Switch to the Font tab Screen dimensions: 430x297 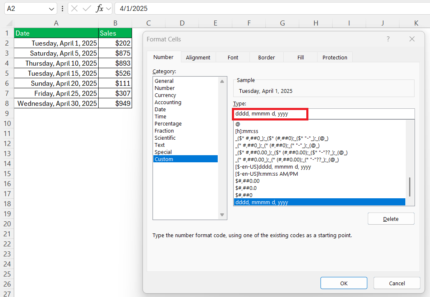pos(233,57)
